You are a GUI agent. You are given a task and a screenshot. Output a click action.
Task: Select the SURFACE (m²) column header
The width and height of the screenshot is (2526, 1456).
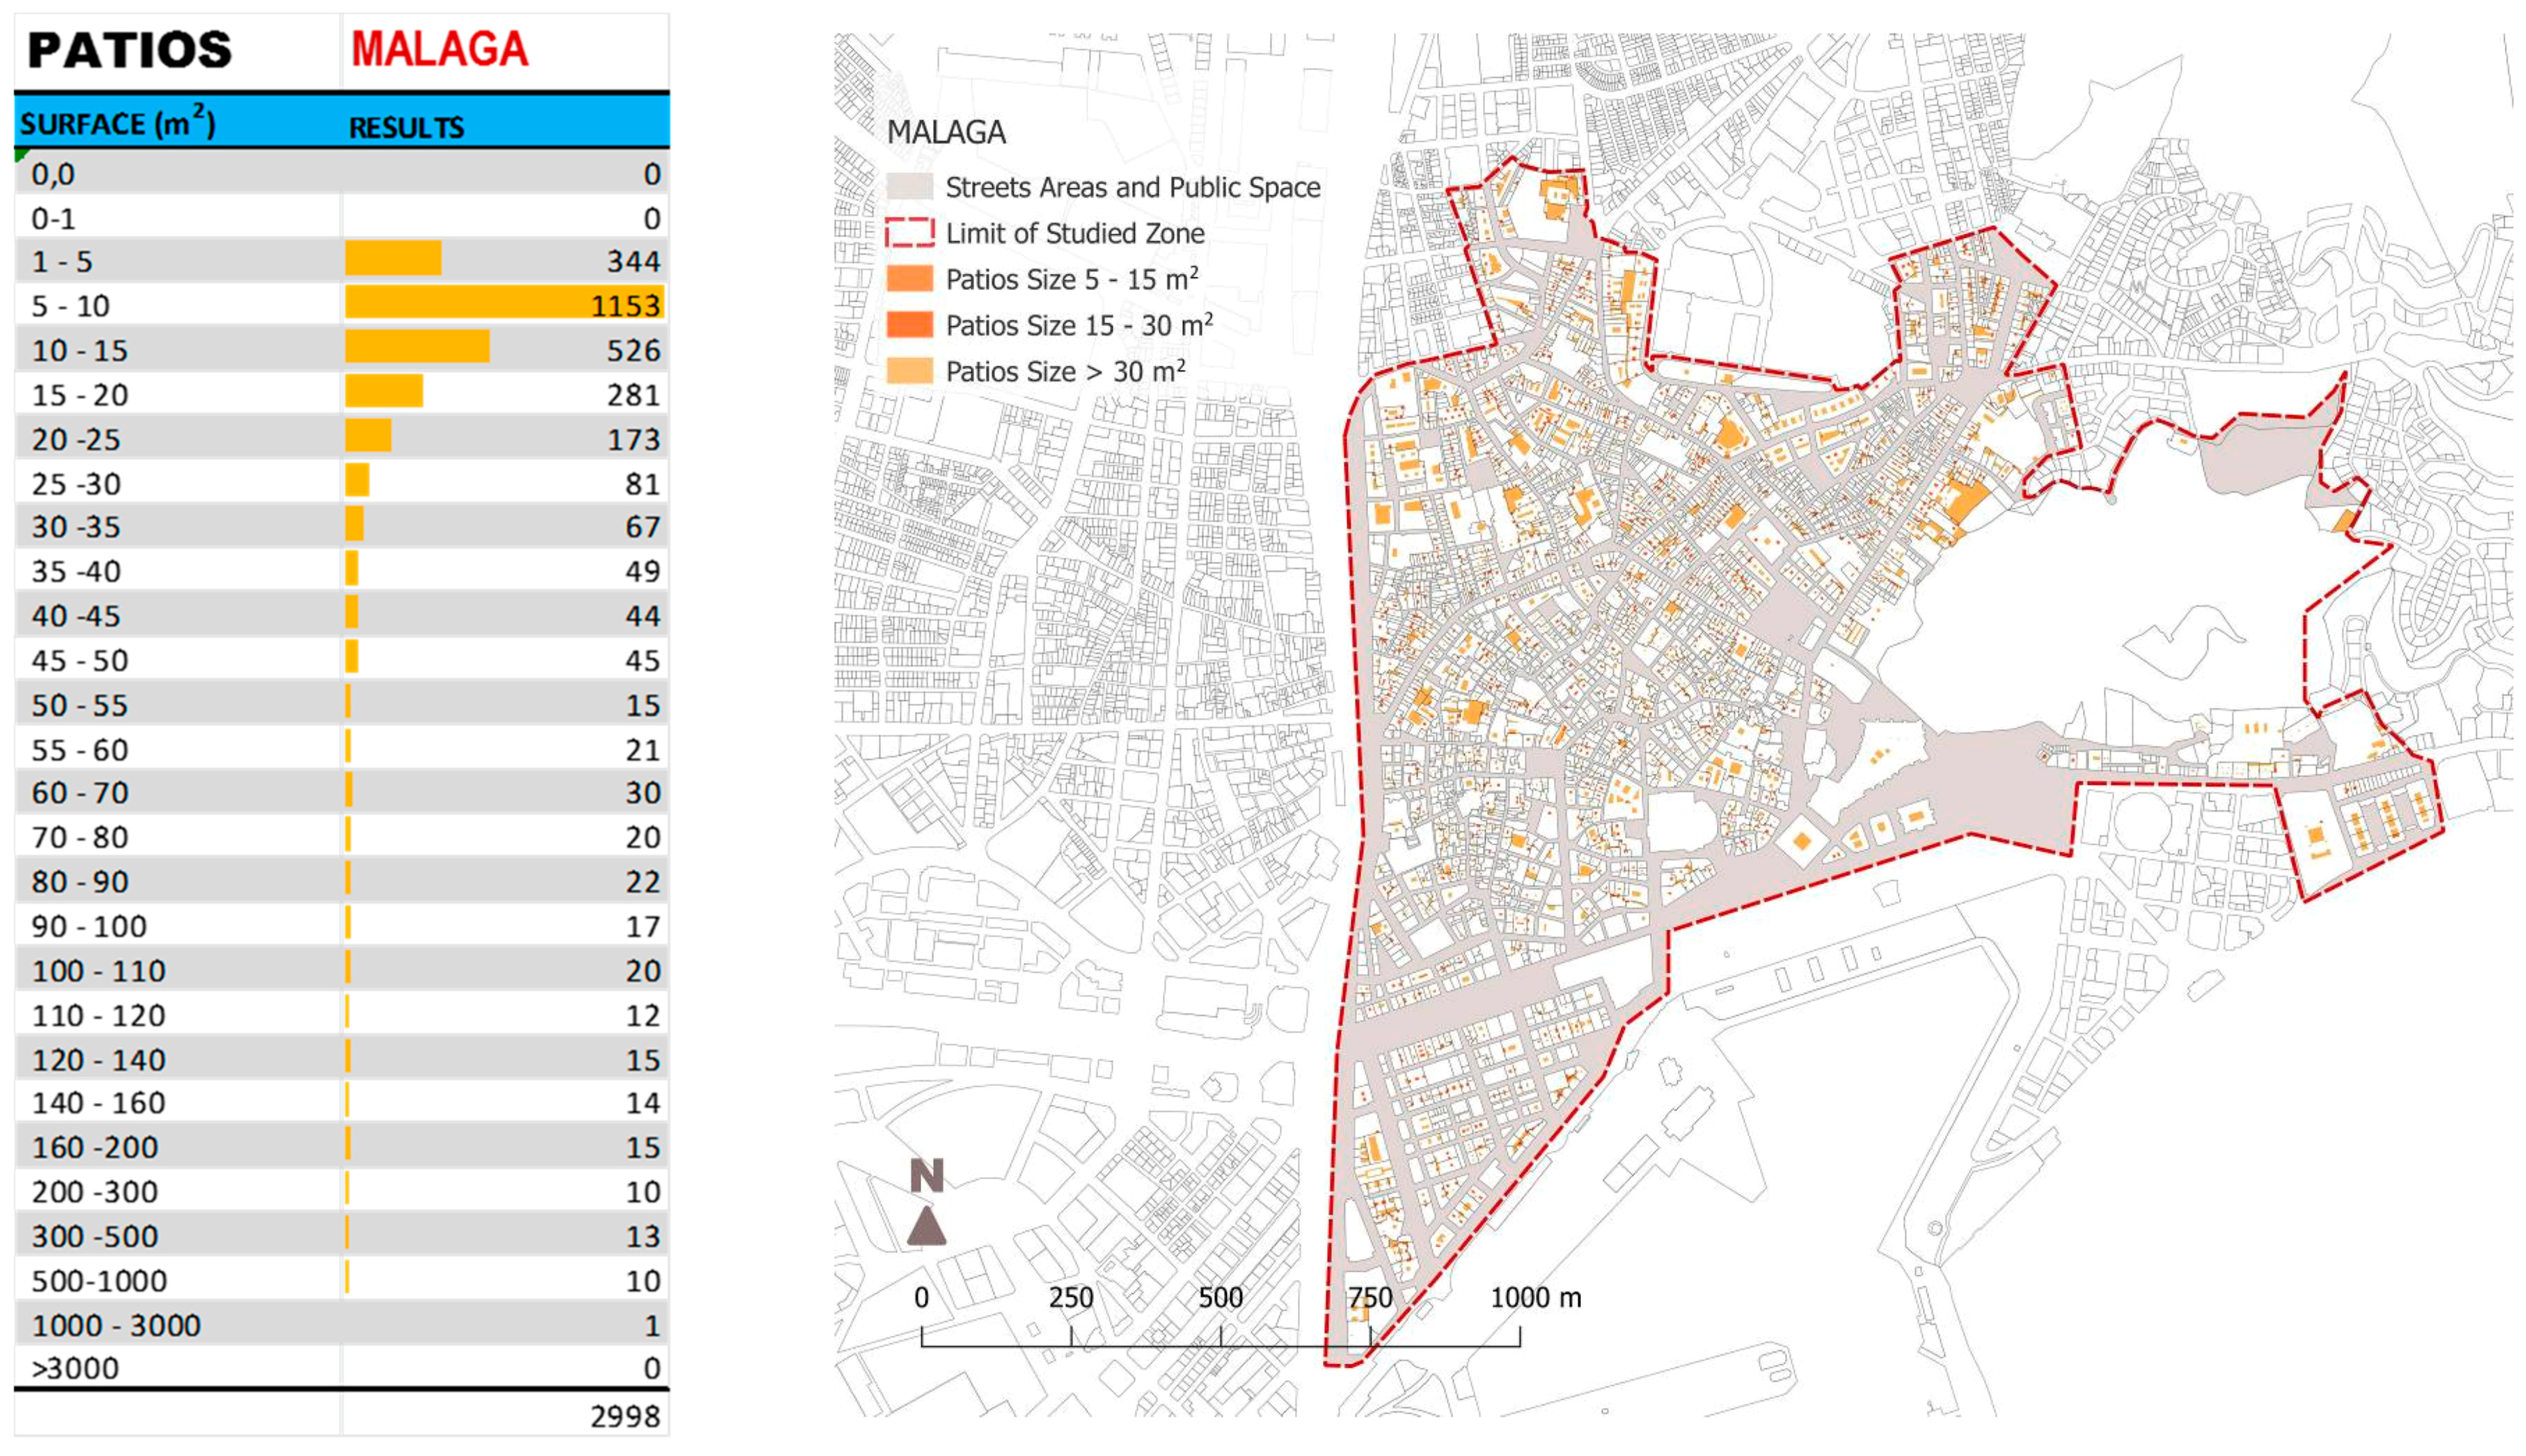(118, 122)
